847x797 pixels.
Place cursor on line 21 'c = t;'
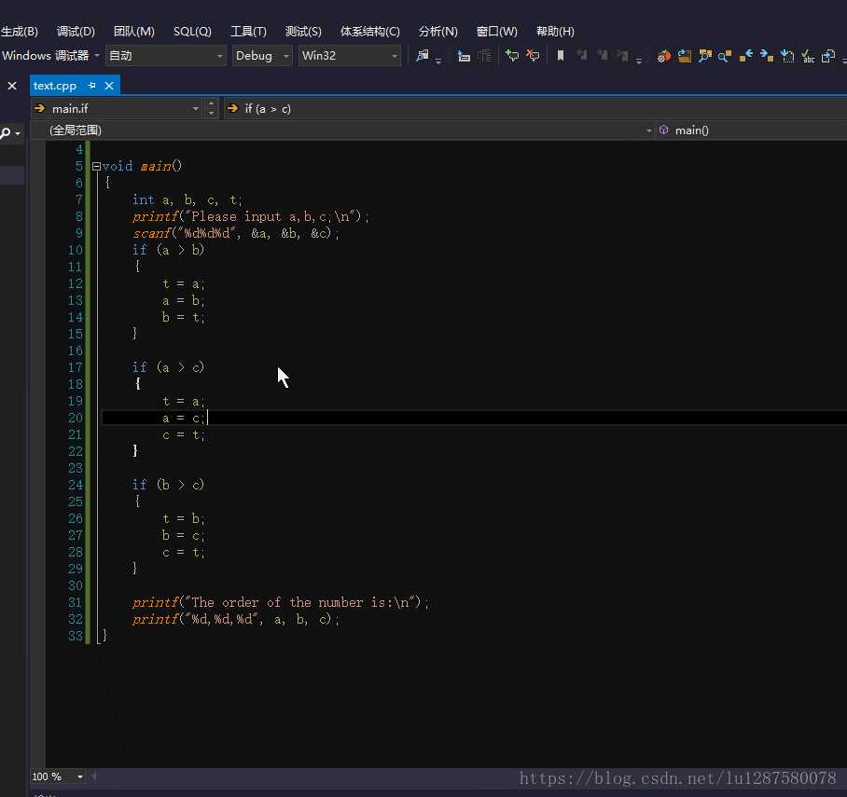coord(184,434)
